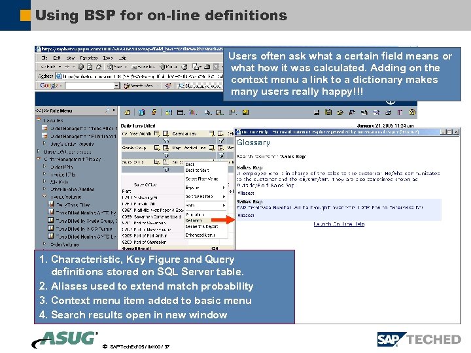
Task: Click the chart icon on BW toolbar
Action: click(x=192, y=112)
